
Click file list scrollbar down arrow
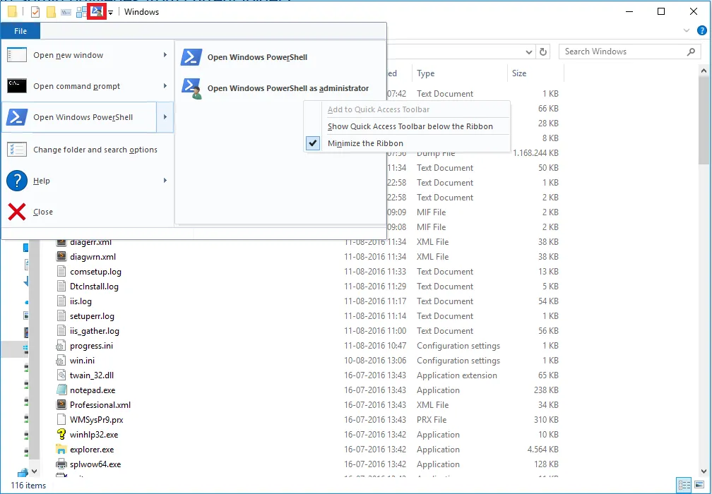pyautogui.click(x=704, y=471)
